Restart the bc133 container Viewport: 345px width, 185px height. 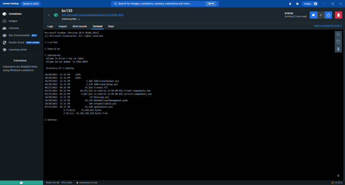pyautogui.click(x=328, y=15)
